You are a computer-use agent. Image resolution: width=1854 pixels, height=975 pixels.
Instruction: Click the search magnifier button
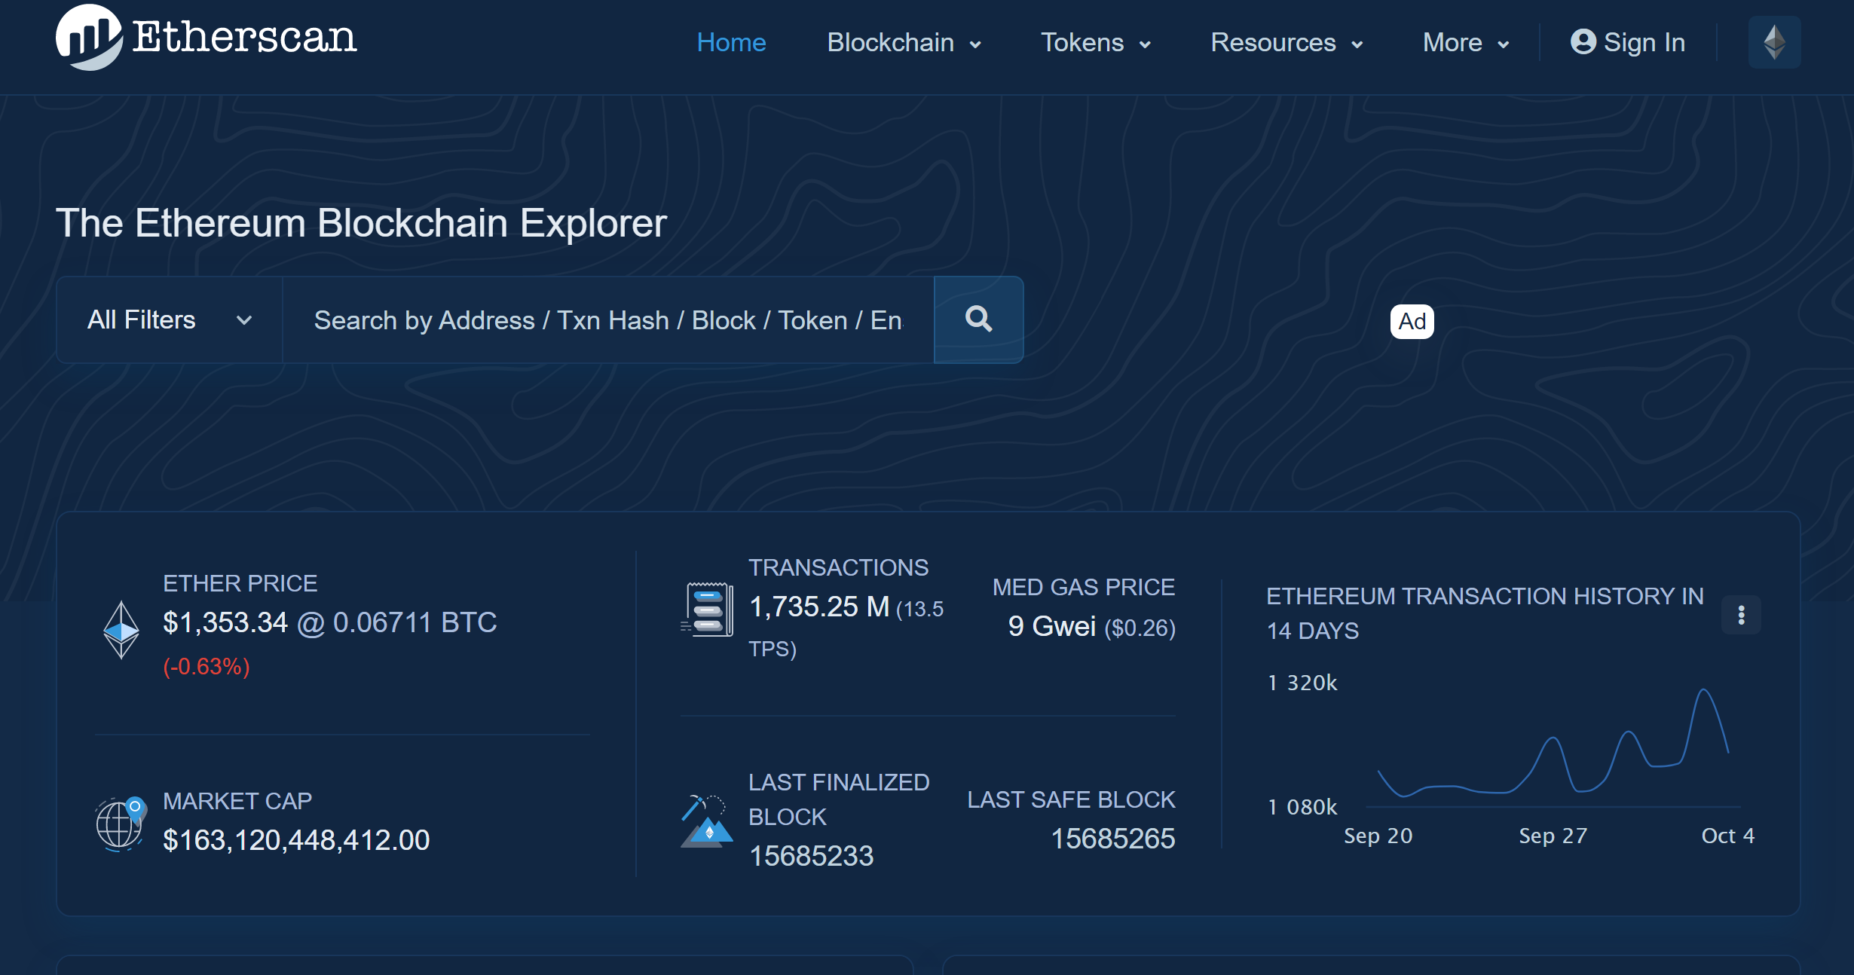coord(978,320)
